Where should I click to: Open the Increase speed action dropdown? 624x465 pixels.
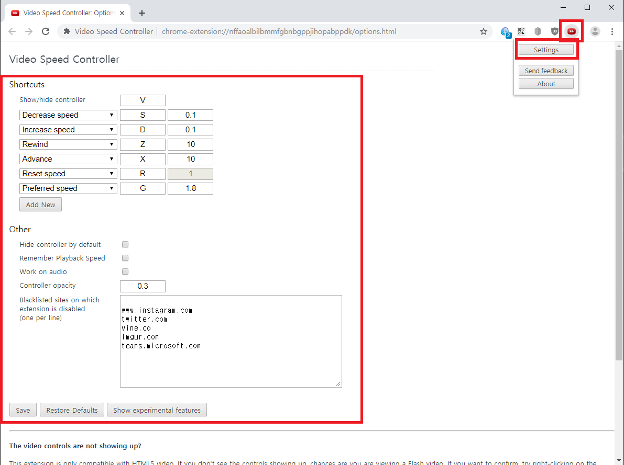(68, 130)
